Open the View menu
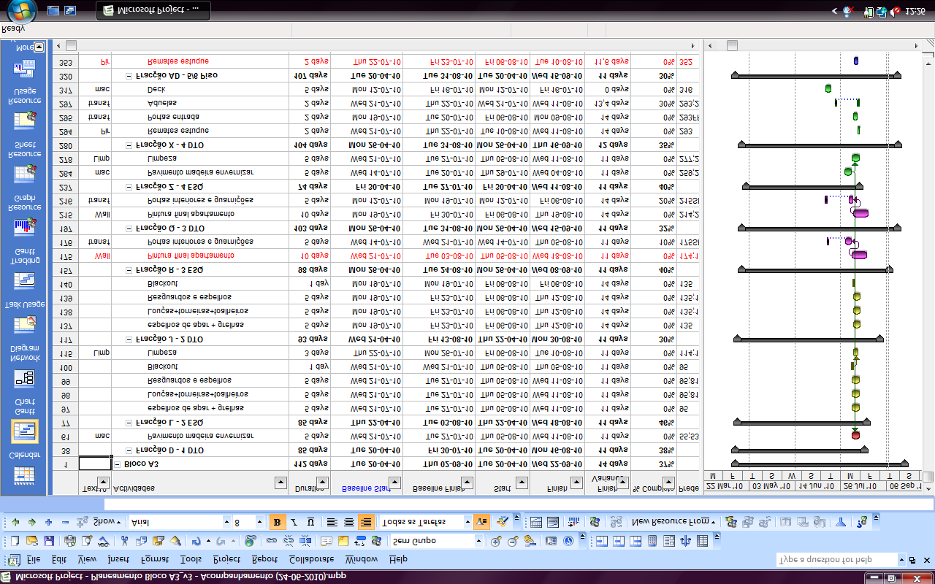This screenshot has width=935, height=584. tap(87, 559)
